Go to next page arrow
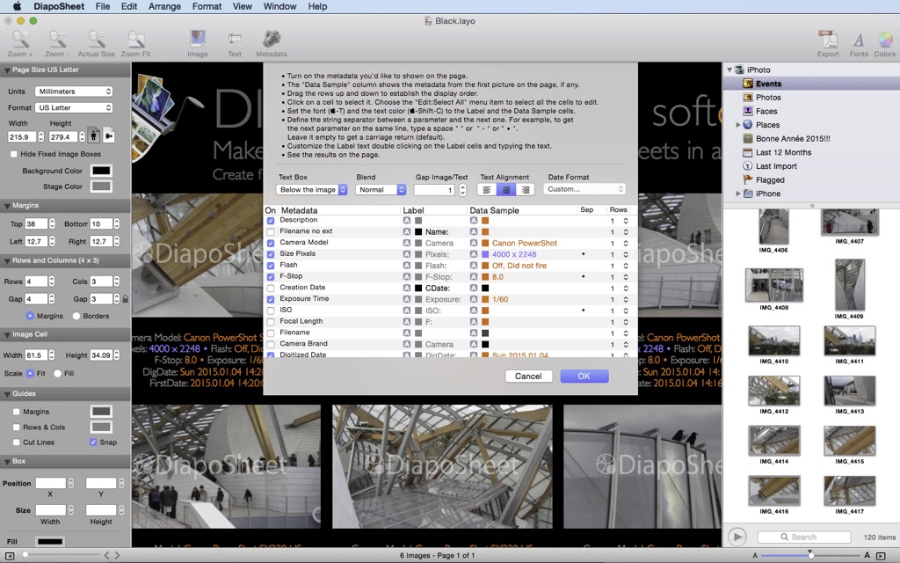Viewport: 900px width, 563px height. coord(117,556)
